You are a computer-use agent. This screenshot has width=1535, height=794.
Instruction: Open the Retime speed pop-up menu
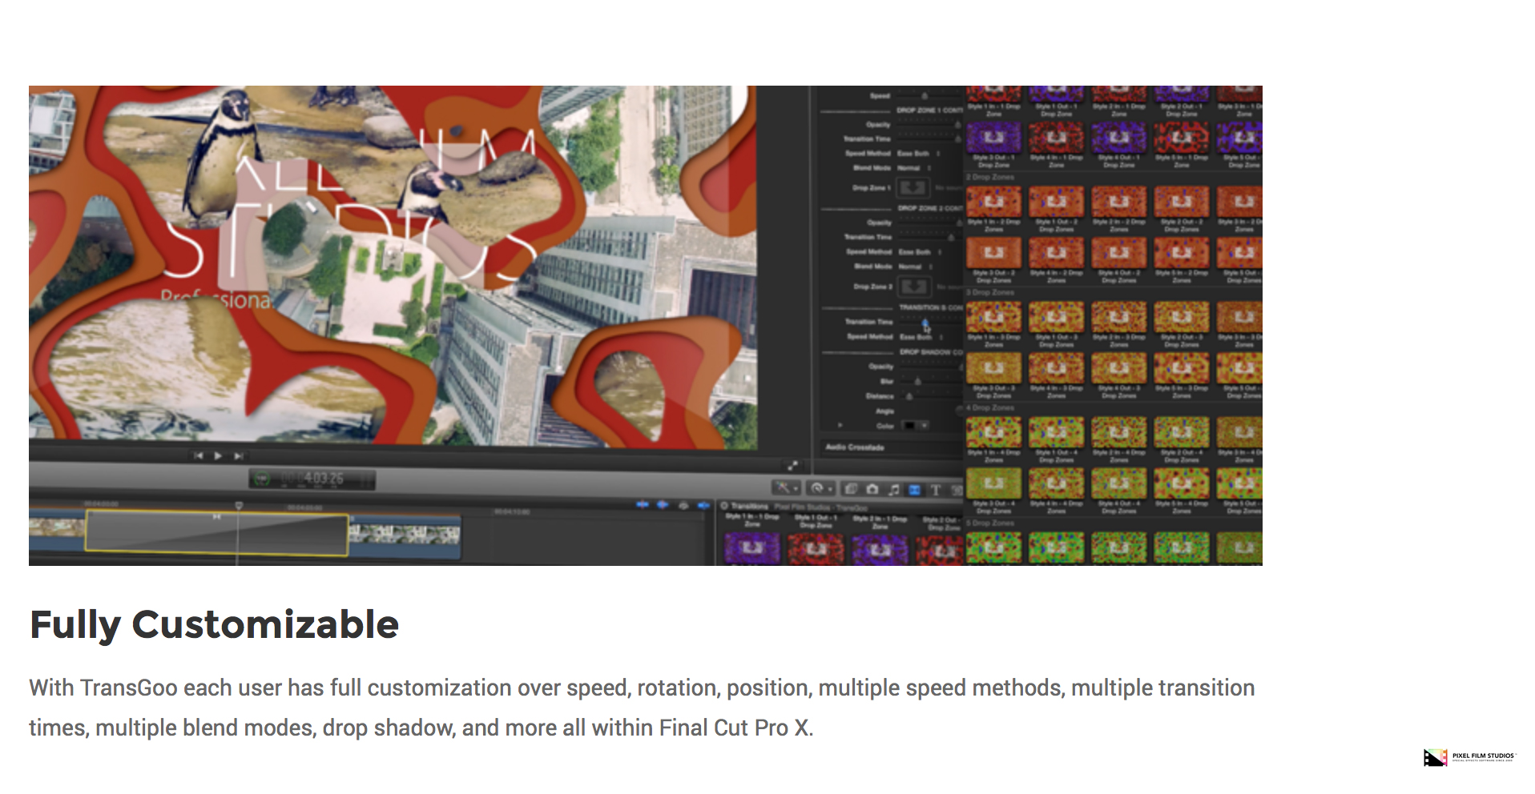[x=820, y=488]
